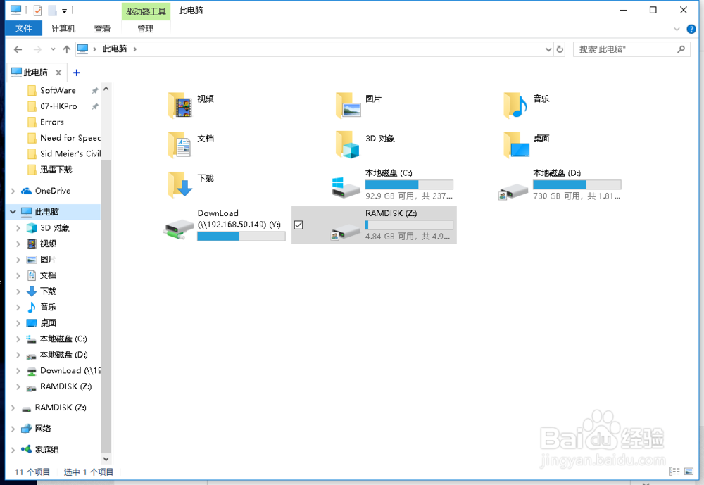Click the search magnifier icon
Image resolution: width=704 pixels, height=485 pixels.
pyautogui.click(x=681, y=49)
